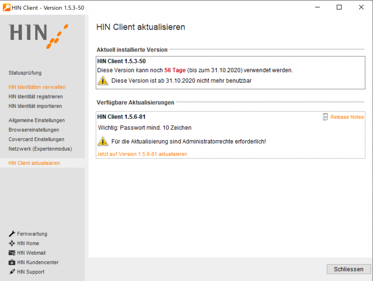The height and width of the screenshot is (281, 373).
Task: Select HIN Client aktualisieren menu entry
Action: [x=34, y=163]
